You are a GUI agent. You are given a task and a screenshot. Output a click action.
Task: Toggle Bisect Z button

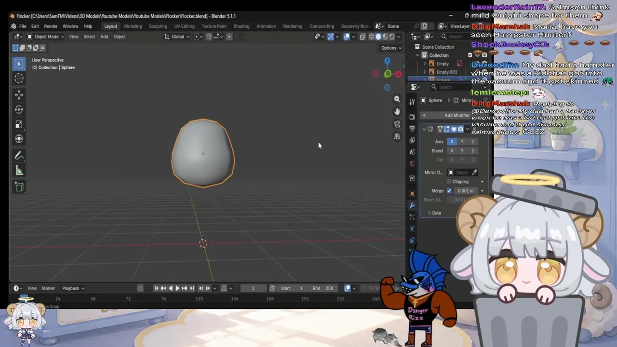click(473, 151)
